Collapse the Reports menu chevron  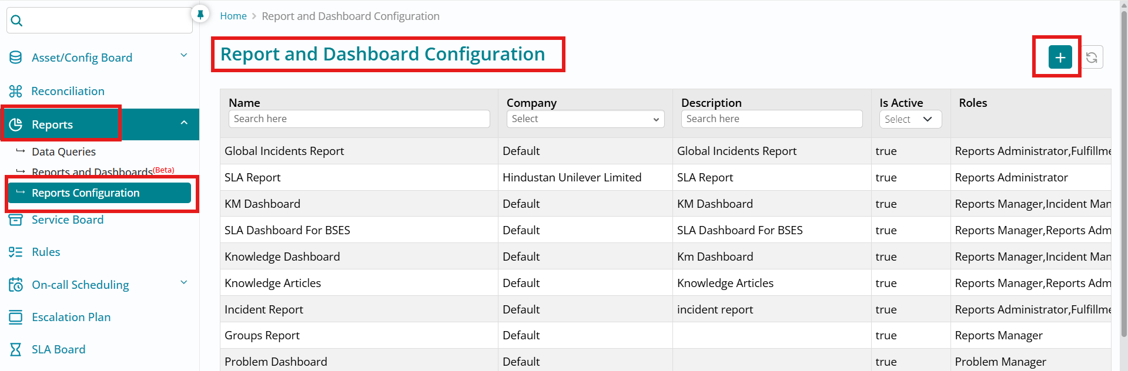pos(184,123)
